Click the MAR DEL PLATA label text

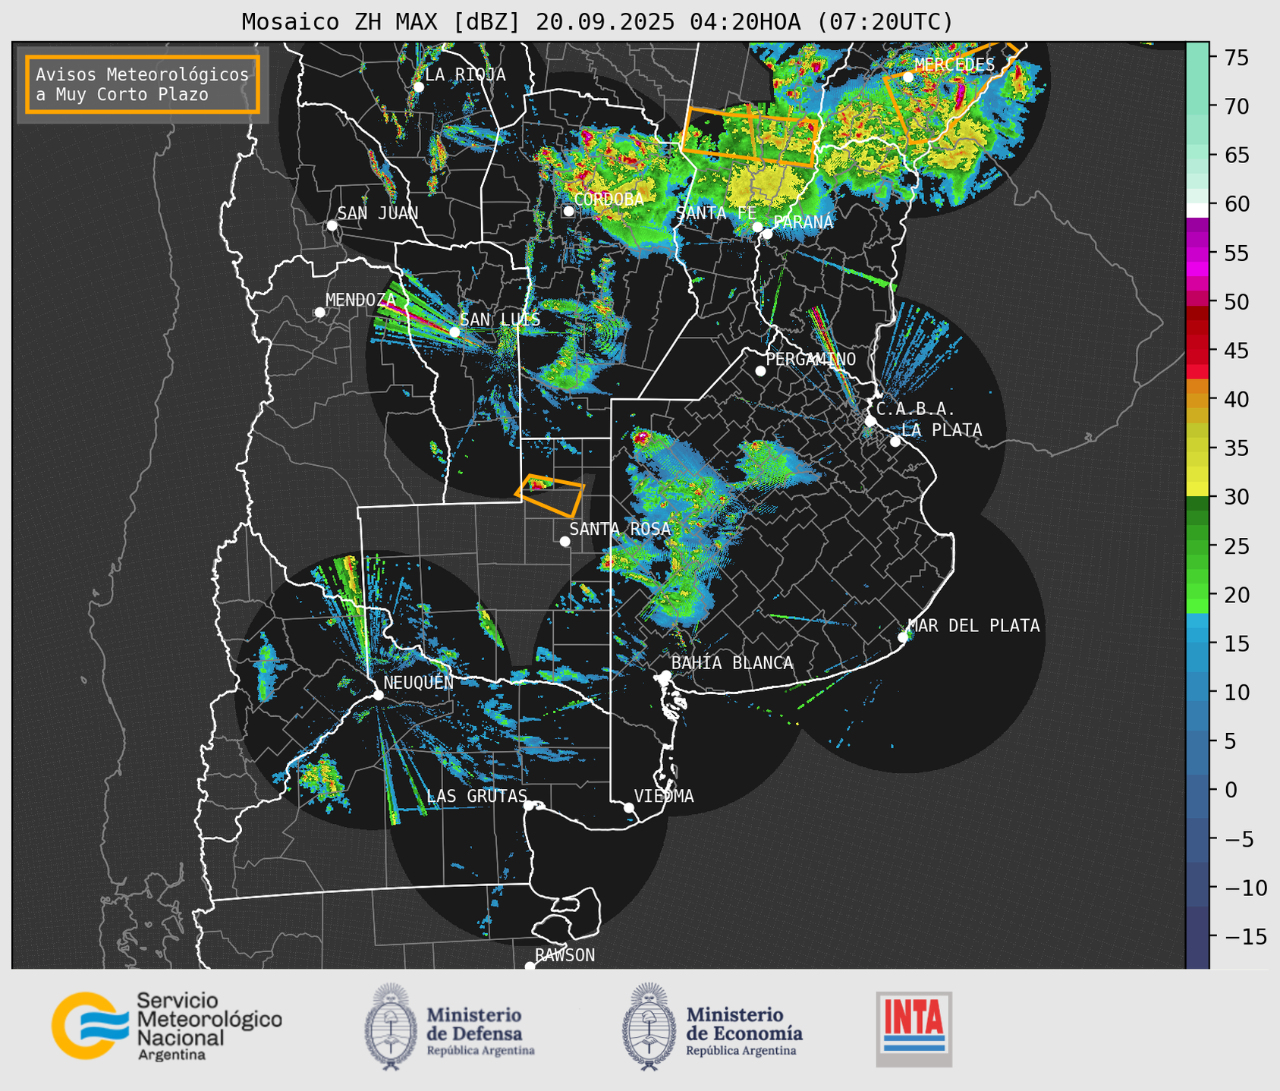(974, 625)
